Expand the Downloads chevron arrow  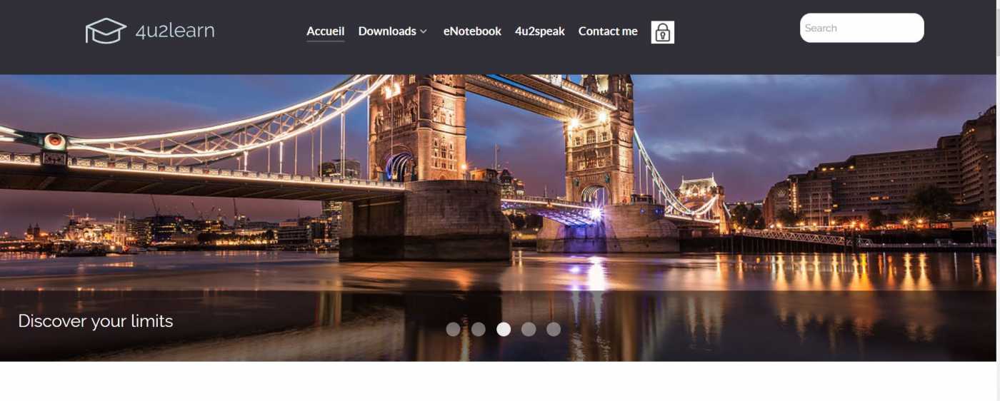click(424, 31)
